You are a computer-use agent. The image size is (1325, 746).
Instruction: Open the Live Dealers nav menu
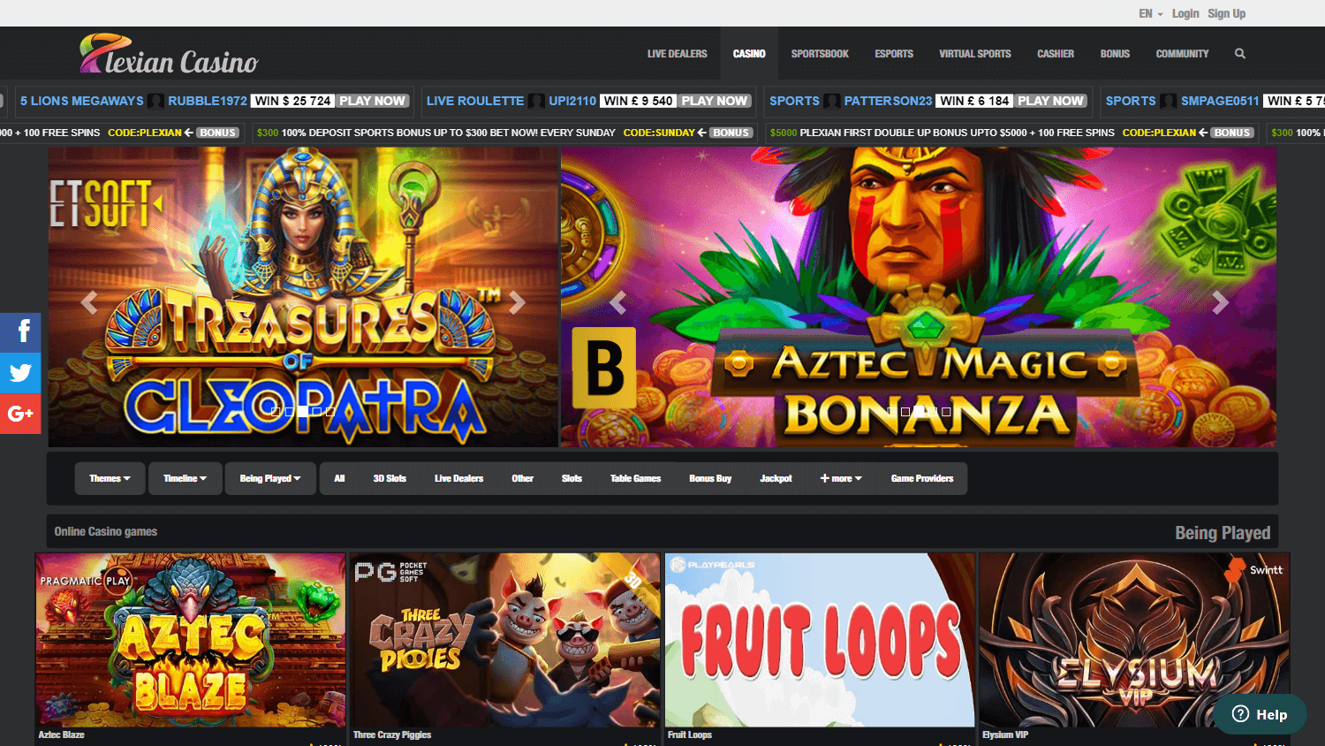[x=677, y=54]
